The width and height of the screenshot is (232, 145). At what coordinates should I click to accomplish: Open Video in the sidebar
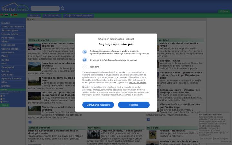tap(5, 42)
